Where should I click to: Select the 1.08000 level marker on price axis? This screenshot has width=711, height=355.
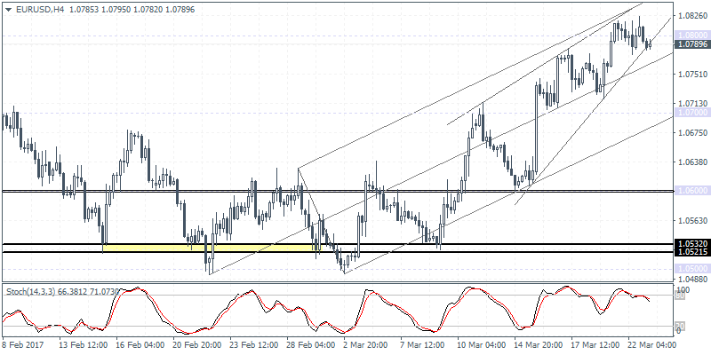[x=691, y=35]
